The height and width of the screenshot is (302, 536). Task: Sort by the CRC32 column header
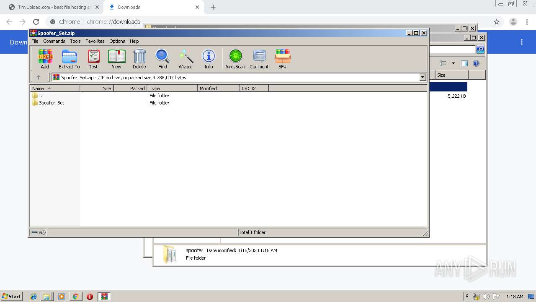254,89
